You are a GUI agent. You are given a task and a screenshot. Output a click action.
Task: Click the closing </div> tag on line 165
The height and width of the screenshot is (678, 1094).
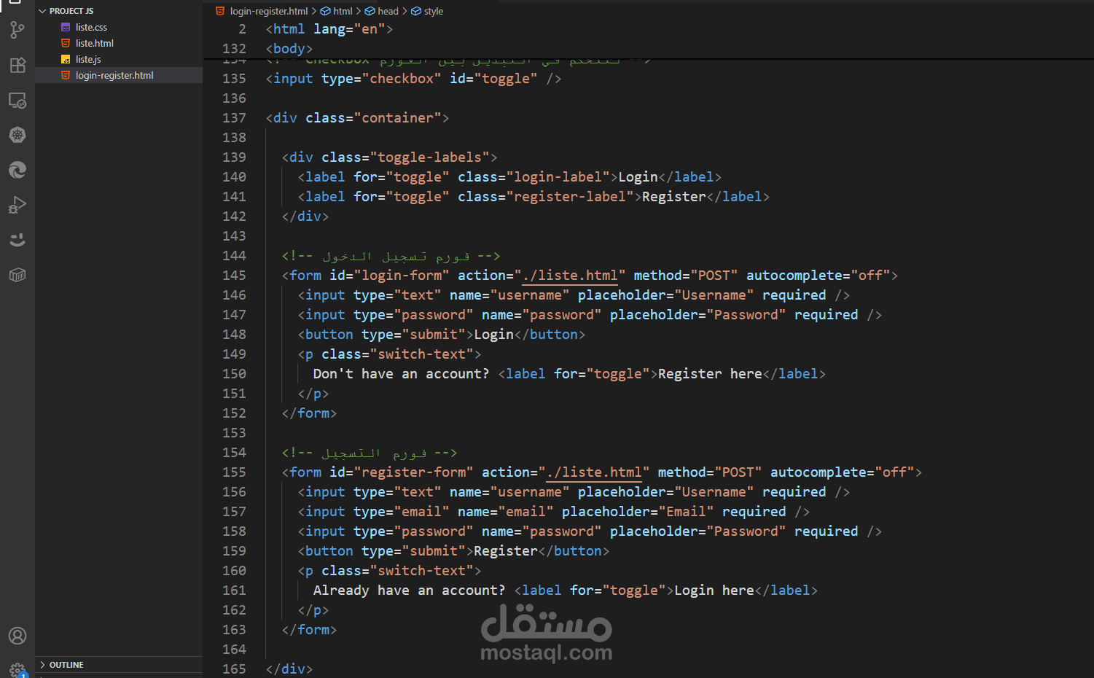pyautogui.click(x=289, y=669)
